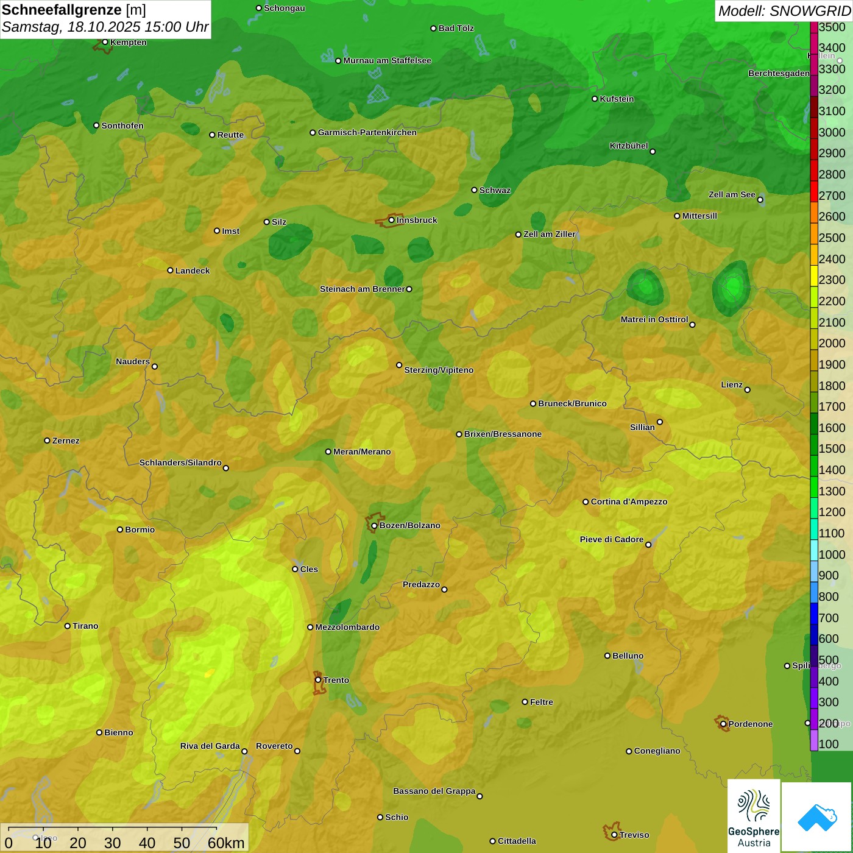This screenshot has height=853, width=853.
Task: Select the Treviso city label
Action: [634, 835]
